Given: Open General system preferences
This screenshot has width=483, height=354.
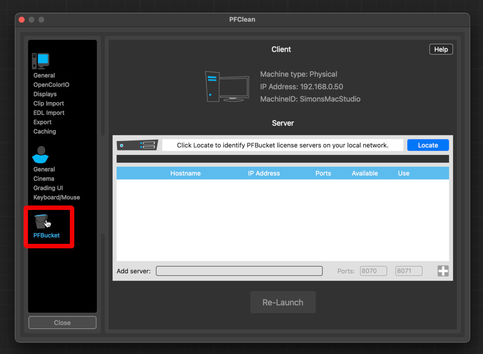Looking at the screenshot, I should point(44,75).
